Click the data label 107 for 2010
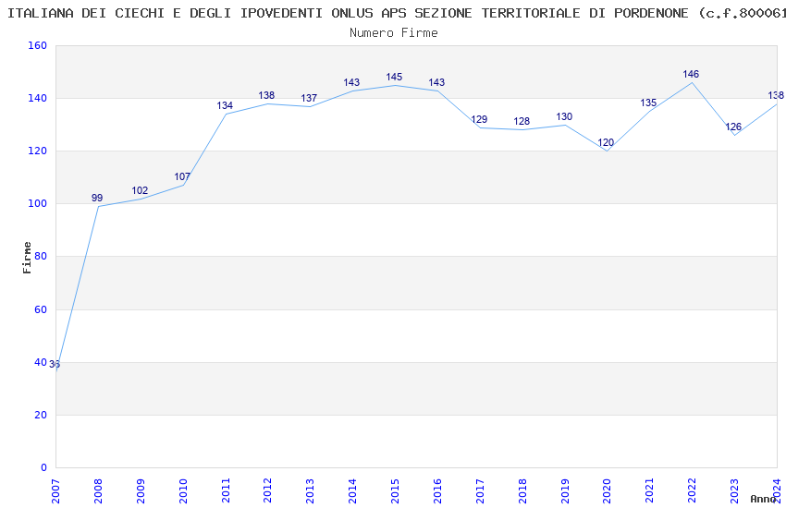 (182, 176)
